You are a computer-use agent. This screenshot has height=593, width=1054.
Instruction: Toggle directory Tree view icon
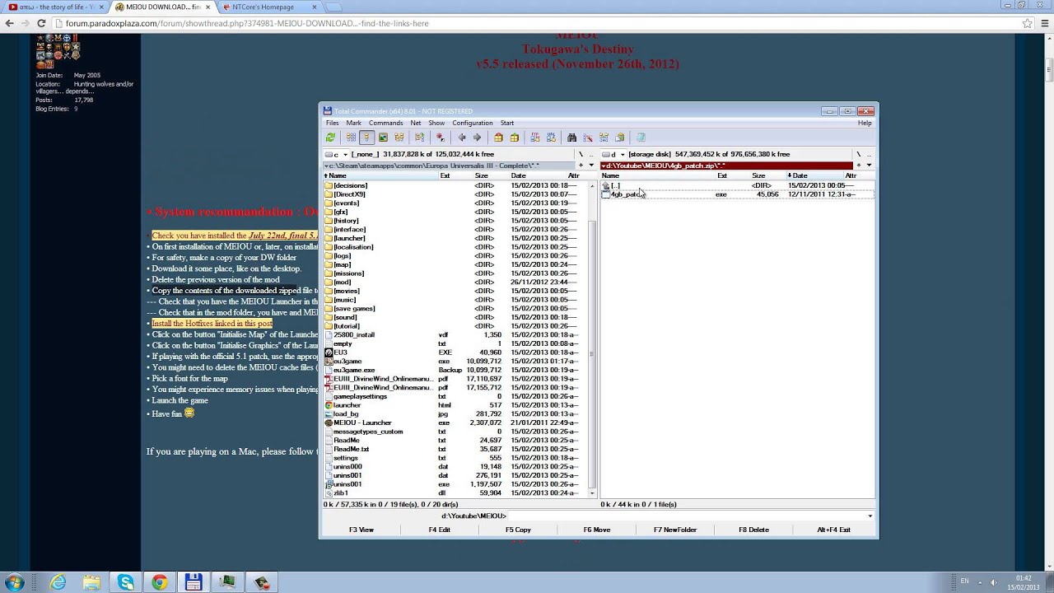(399, 138)
